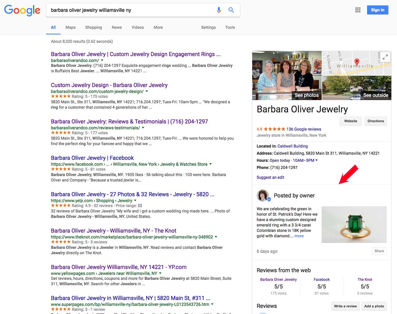The width and height of the screenshot is (397, 314).
Task: Open dropdown arrow beside reviews-testimonials URL
Action: 143,128
